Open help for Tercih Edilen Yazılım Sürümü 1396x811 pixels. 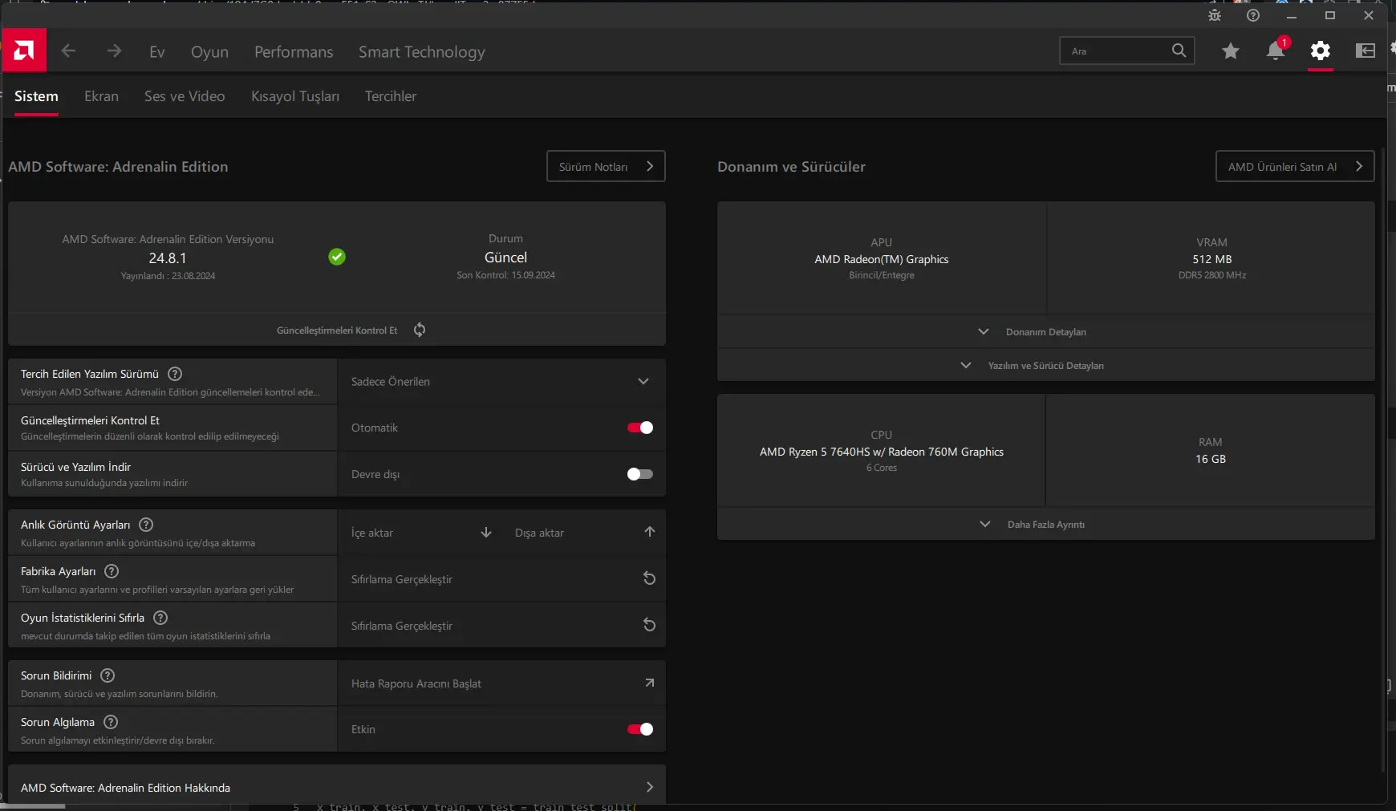[x=175, y=374]
